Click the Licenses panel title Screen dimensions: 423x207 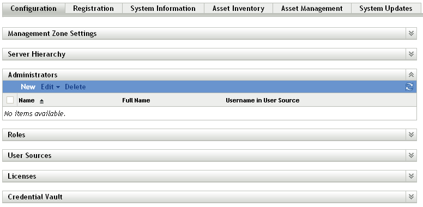click(22, 176)
